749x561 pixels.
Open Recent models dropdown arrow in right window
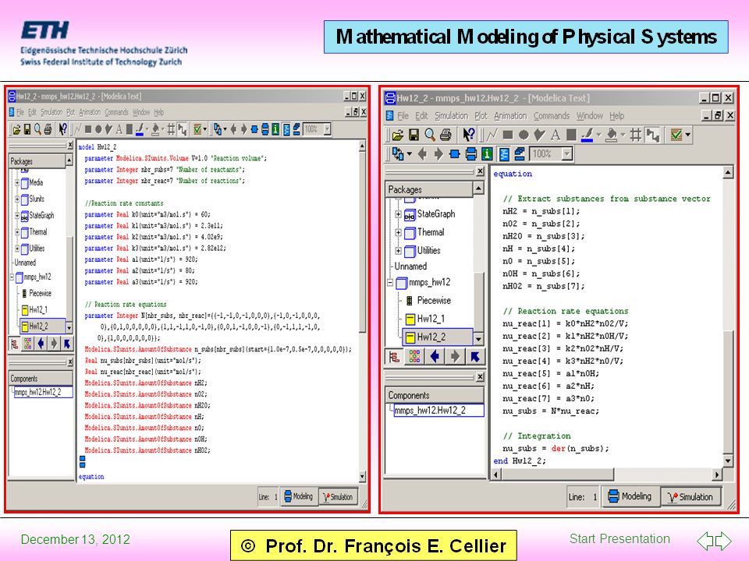410,154
